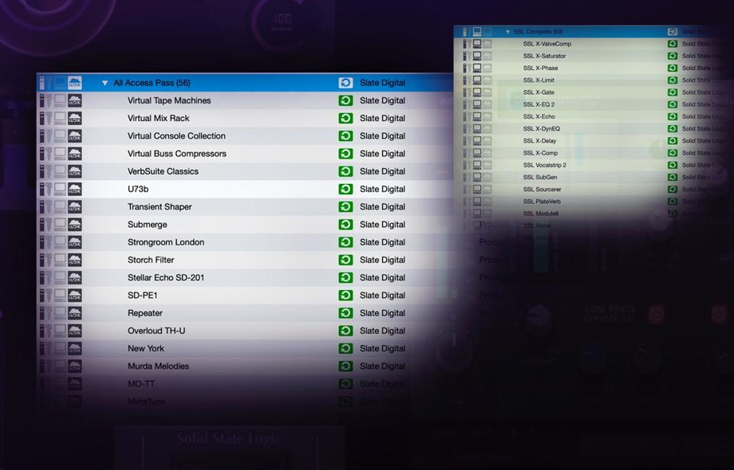The height and width of the screenshot is (470, 734).
Task: Click green activation icon for Transient Shaper
Action: click(x=345, y=207)
